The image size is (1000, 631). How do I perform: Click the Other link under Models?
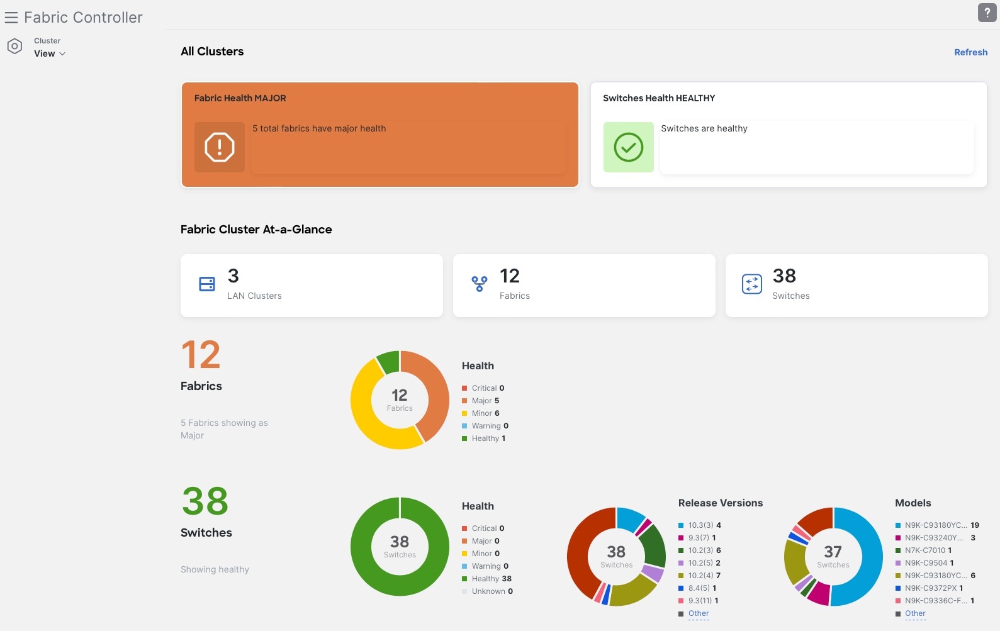[915, 613]
